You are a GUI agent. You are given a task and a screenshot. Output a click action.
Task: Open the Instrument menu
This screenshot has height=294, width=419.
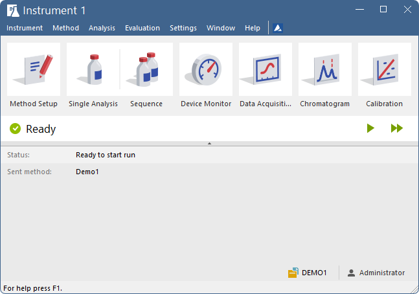pos(25,28)
